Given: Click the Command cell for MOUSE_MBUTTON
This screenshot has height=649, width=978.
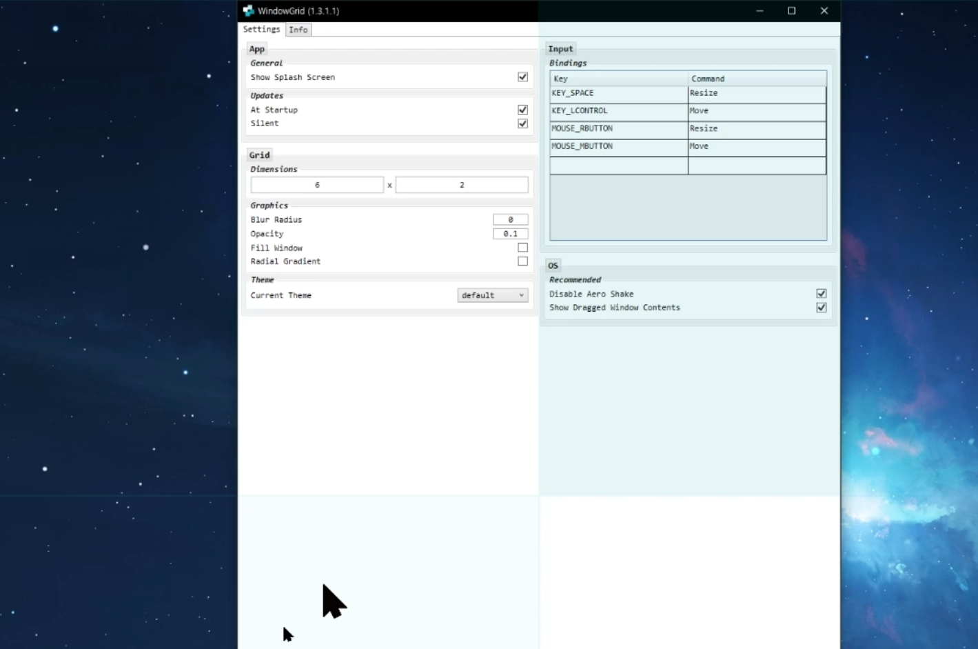Looking at the screenshot, I should (x=757, y=148).
